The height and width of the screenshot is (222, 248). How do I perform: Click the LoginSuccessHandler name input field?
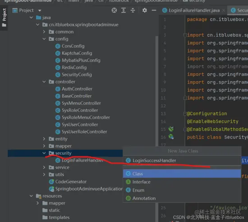click(x=182, y=161)
